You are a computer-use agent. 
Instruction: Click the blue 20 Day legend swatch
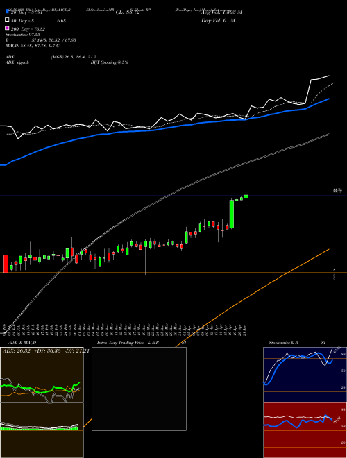(7, 11)
